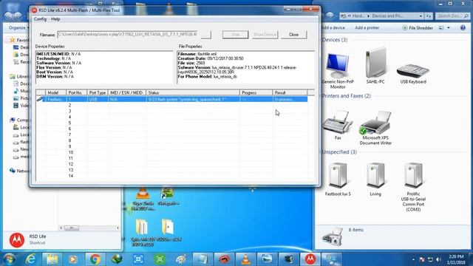Collapse the Unspecified (3) group
Image resolution: width=473 pixels, height=266 pixels.
click(x=339, y=152)
